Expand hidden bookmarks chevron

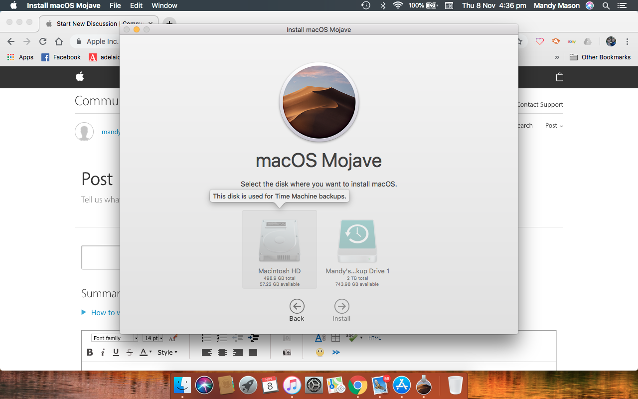coord(557,57)
